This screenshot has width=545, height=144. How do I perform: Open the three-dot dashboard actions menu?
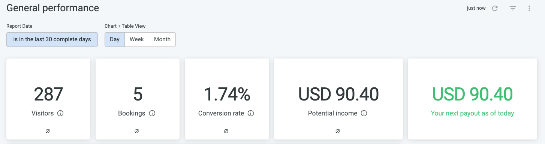(x=529, y=8)
